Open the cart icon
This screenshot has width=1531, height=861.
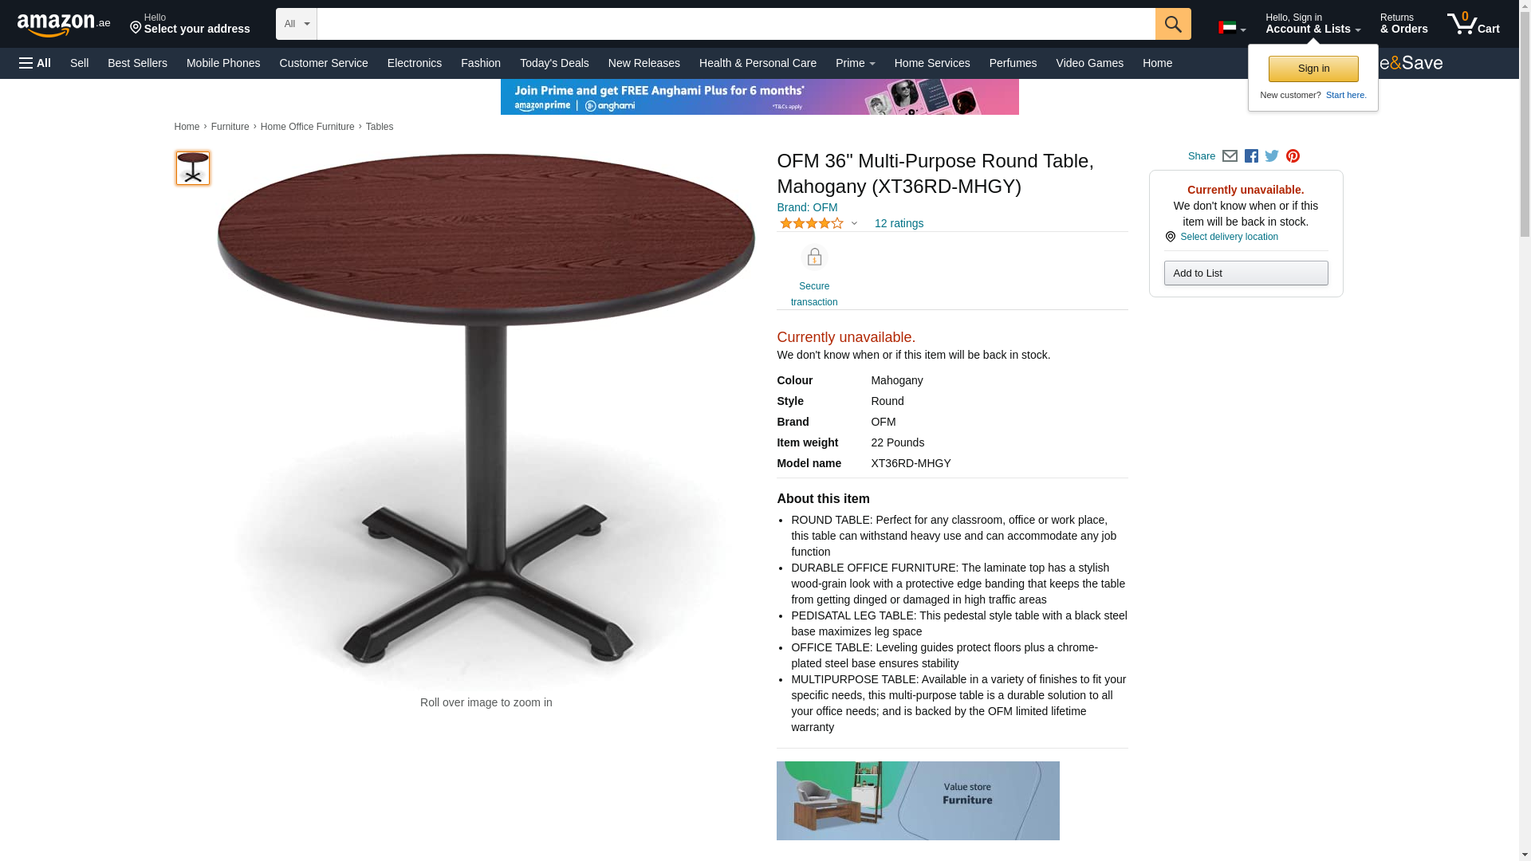[1473, 23]
